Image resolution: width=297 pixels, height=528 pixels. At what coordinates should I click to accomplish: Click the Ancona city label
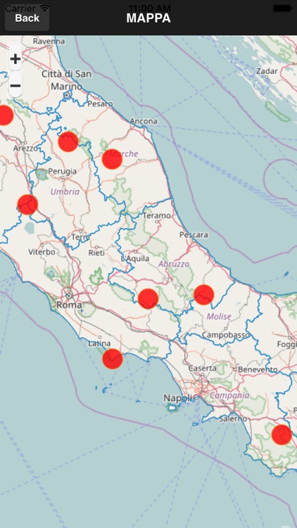144,121
